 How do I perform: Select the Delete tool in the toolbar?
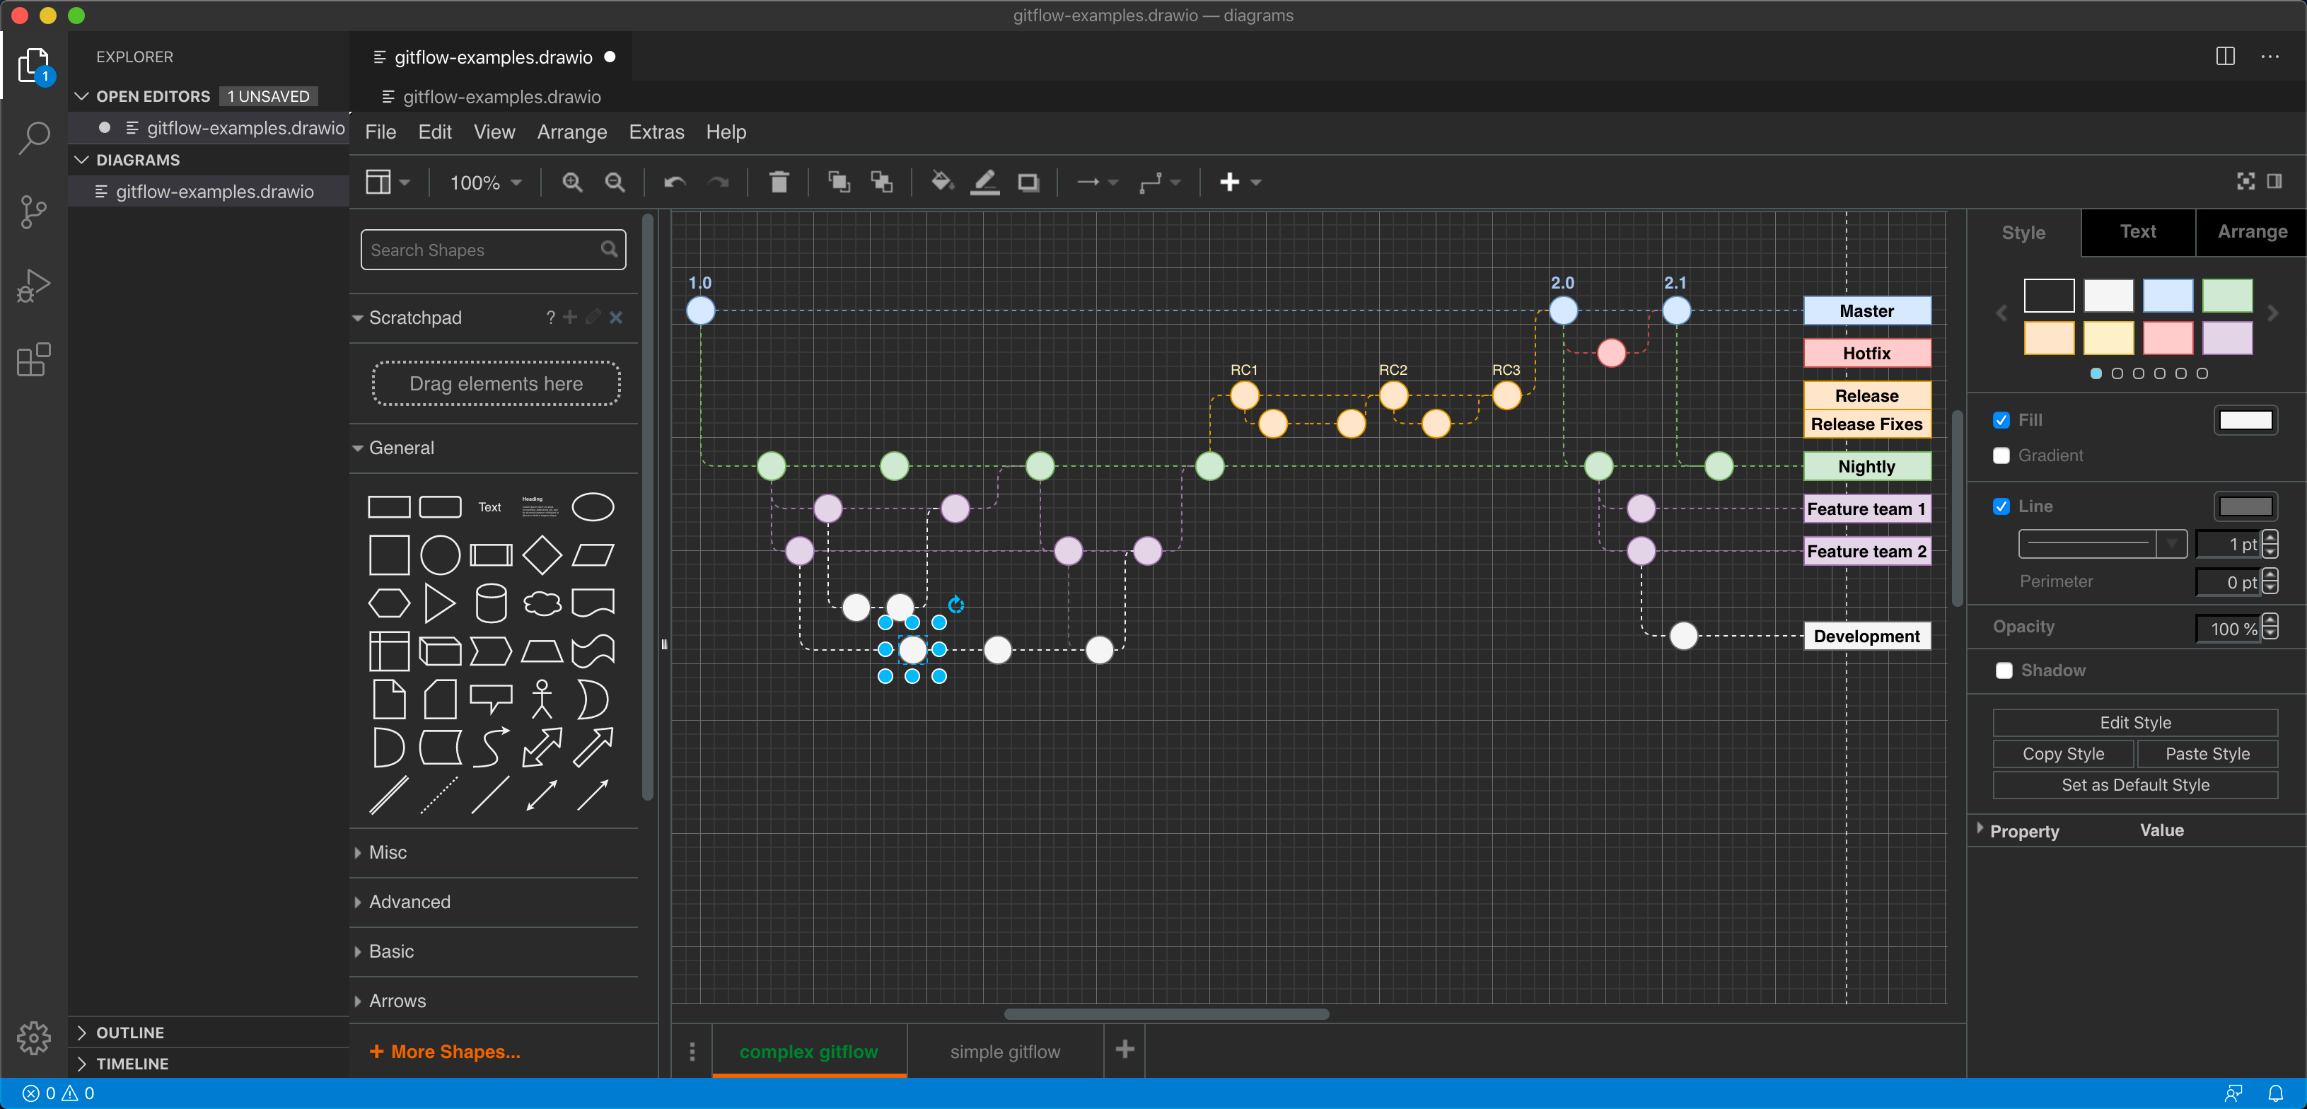click(x=778, y=182)
